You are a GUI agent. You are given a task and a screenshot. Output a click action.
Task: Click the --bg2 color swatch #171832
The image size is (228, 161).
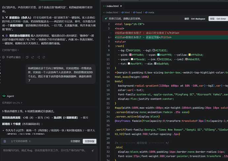[x=154, y=50]
